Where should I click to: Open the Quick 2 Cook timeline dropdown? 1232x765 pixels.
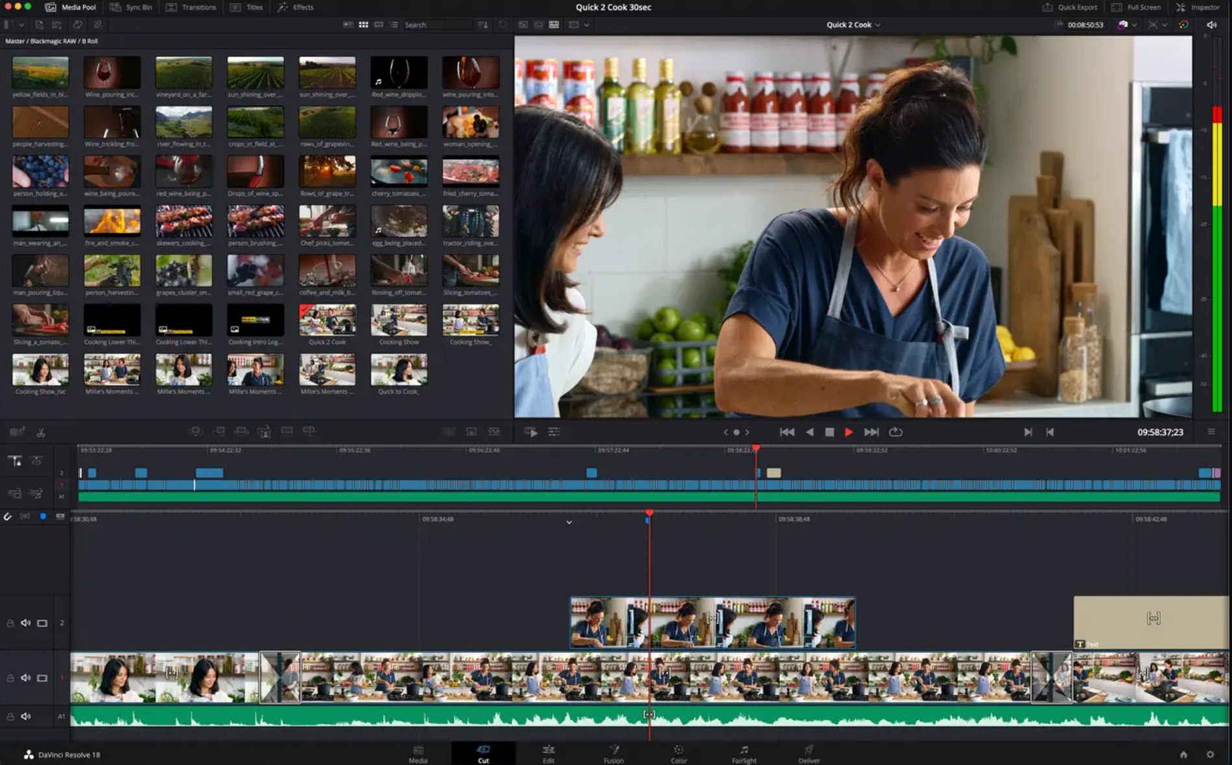coord(878,24)
